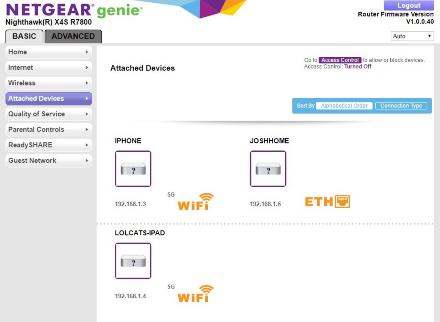Click the NETGEAR genie logo

(74, 10)
